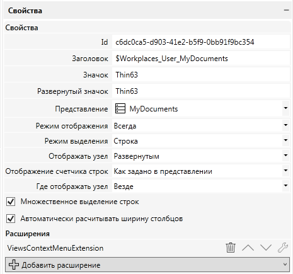Expand the Режим отображения dropdown
Image resolution: width=293 pixels, height=274 pixels.
pyautogui.click(x=285, y=125)
